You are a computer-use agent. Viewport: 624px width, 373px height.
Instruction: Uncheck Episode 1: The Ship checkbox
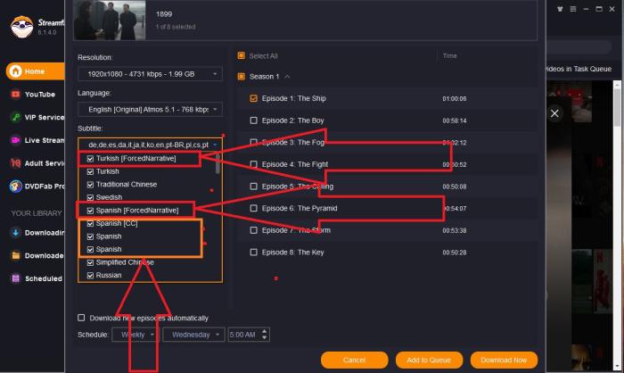point(254,98)
